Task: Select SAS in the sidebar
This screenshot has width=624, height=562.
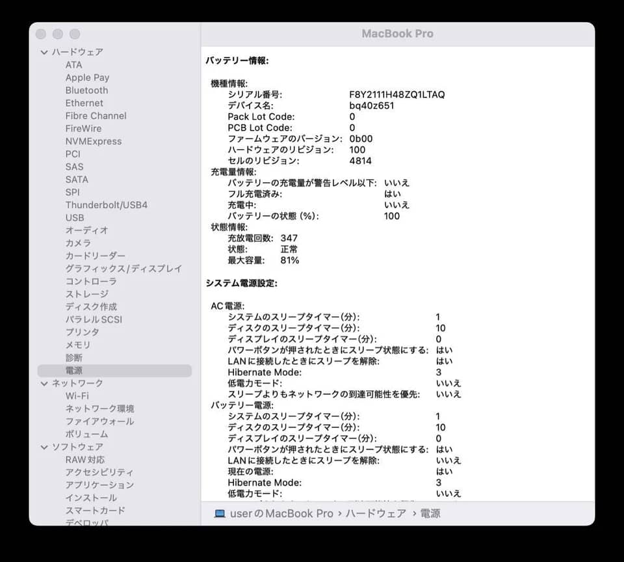Action: [x=74, y=167]
